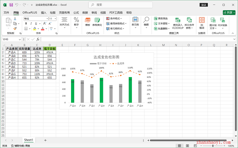Click the Find & Enter VLOOKUP icon
Viewport: 238px width, 148px height.
(178, 23)
